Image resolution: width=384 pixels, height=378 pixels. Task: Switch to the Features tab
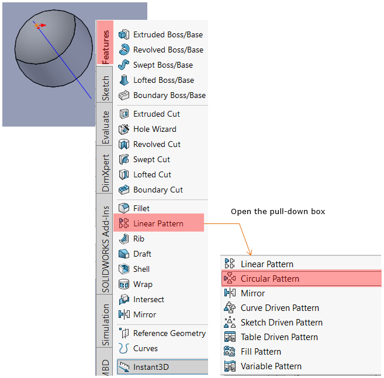(x=105, y=43)
